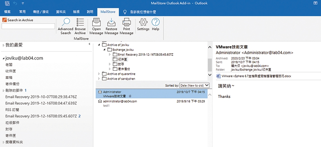Open Quick Access Toolbar customize arrow
The height and width of the screenshot is (147, 321).
tap(23, 3)
